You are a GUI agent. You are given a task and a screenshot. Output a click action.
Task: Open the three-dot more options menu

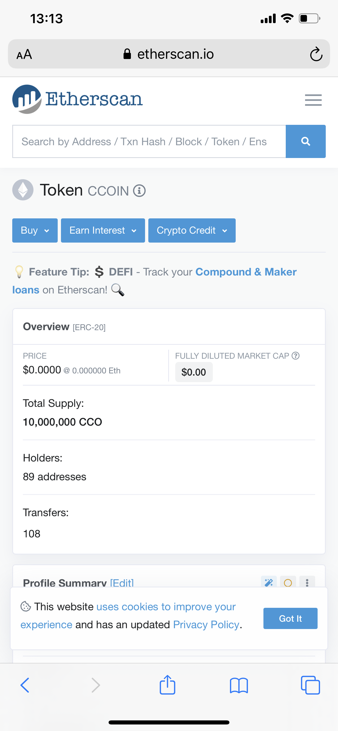(307, 582)
